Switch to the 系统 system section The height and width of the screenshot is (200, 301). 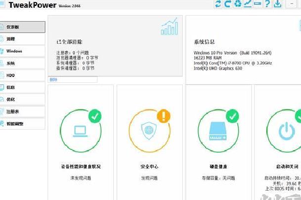(22, 64)
